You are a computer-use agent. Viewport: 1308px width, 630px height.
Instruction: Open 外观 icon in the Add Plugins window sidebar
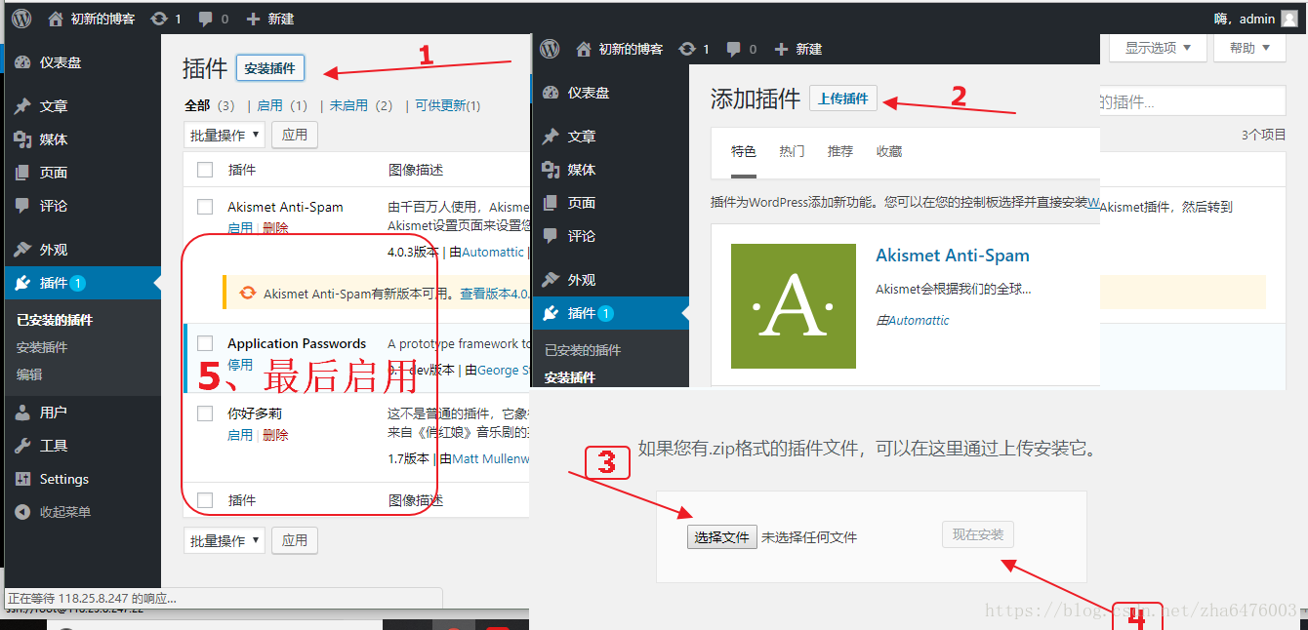(551, 280)
